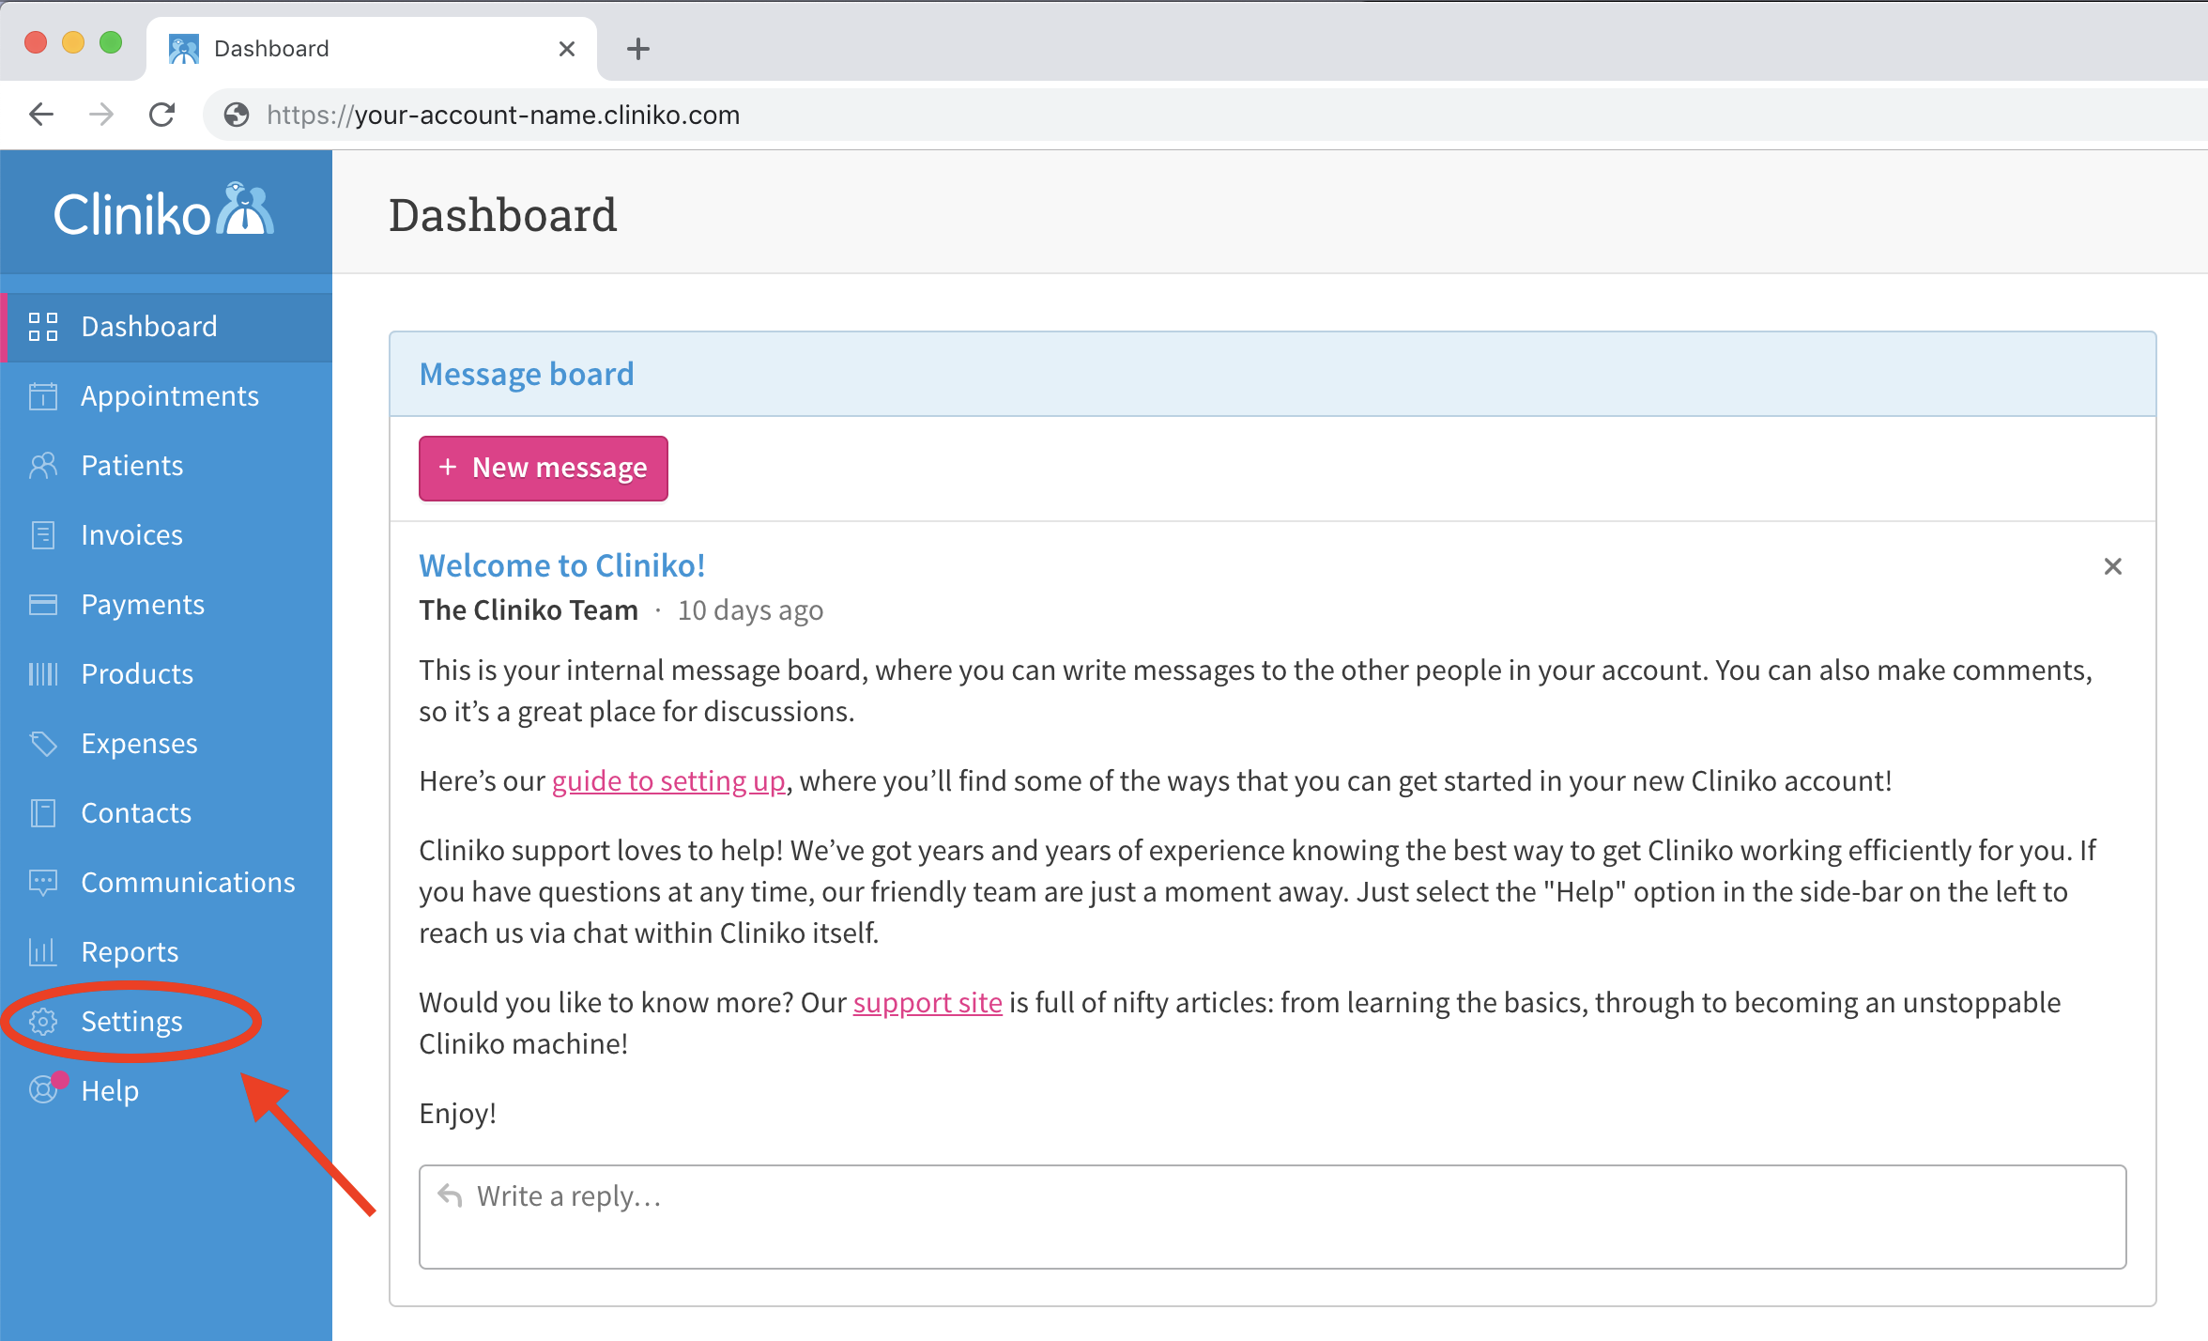Click in the Write a reply field

coord(1272,1217)
